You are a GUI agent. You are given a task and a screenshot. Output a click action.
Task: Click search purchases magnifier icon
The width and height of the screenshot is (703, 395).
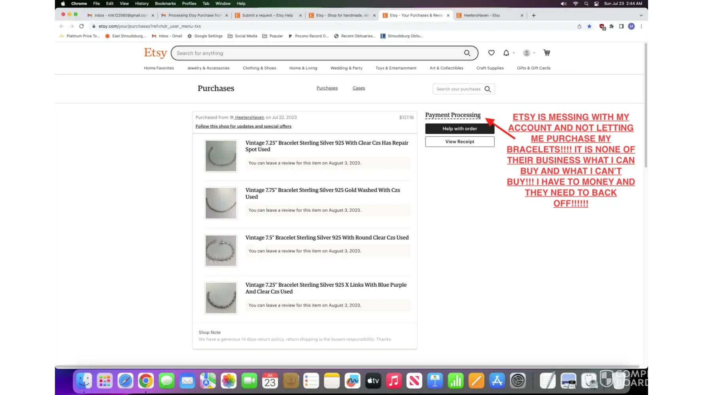tap(488, 89)
